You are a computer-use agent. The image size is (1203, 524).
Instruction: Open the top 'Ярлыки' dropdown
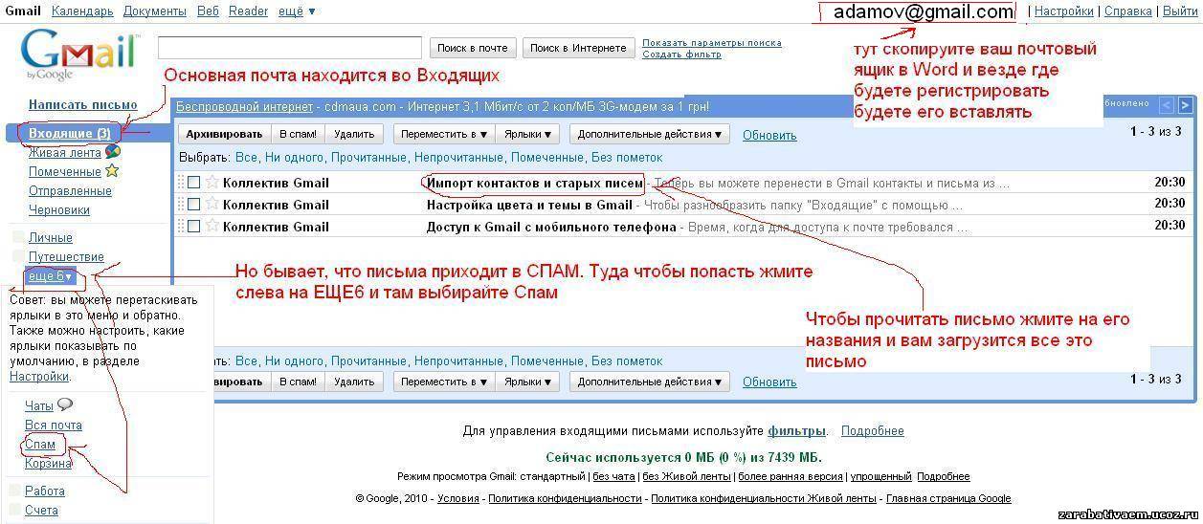point(528,135)
